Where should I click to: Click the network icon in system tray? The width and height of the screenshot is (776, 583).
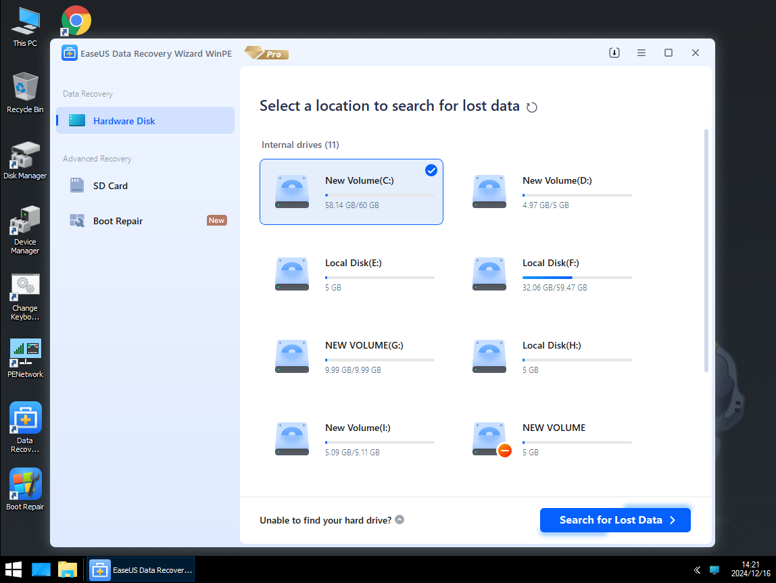714,570
